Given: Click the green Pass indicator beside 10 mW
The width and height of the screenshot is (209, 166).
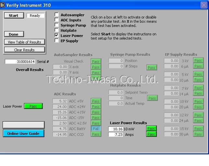Looking at the screenshot, I should point(151,129).
